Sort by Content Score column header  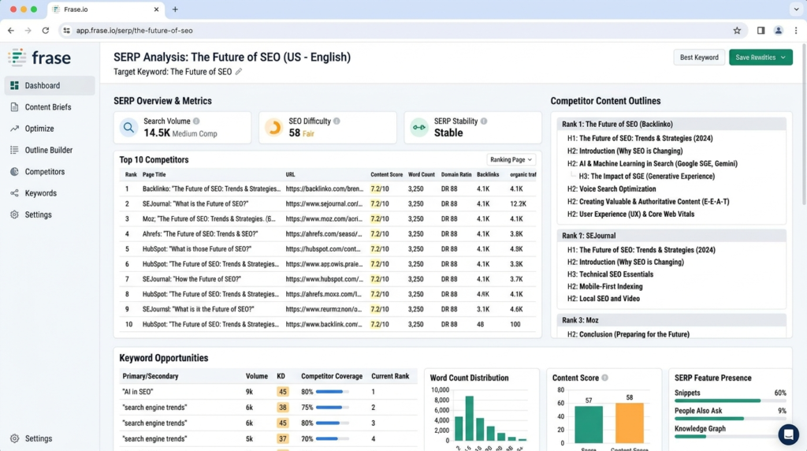coord(386,174)
